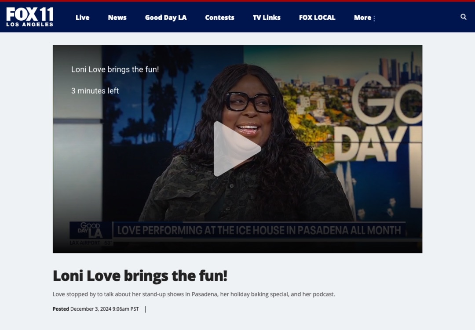Image resolution: width=475 pixels, height=330 pixels.
Task: Expand the More menu
Action: (x=362, y=18)
